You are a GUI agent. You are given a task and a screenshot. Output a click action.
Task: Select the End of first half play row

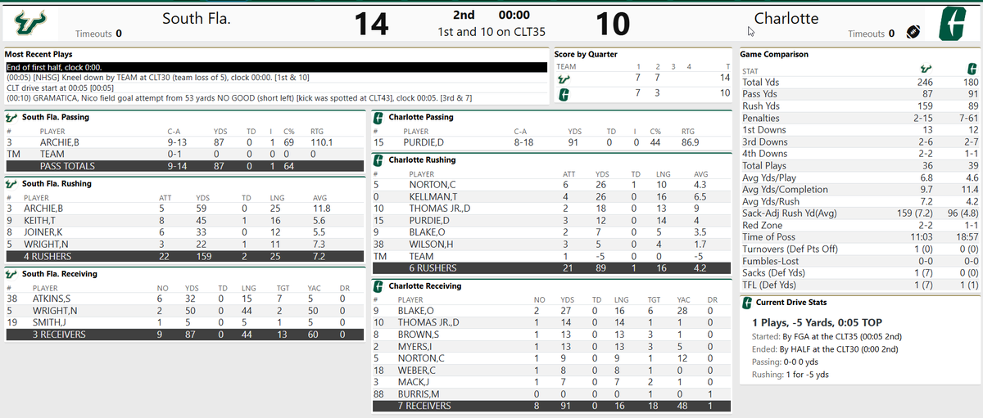click(276, 67)
